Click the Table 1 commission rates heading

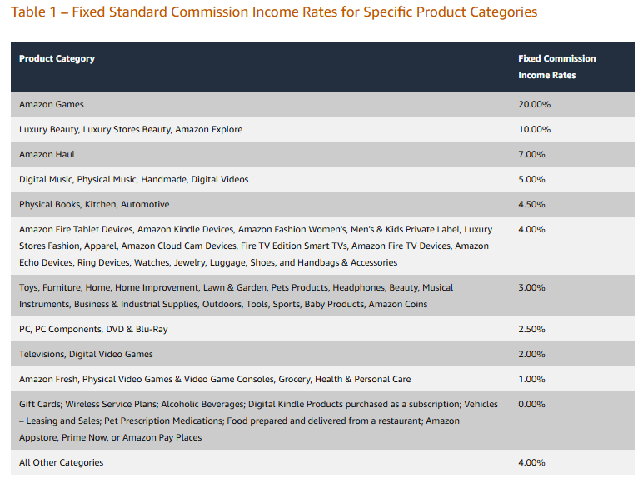274,12
